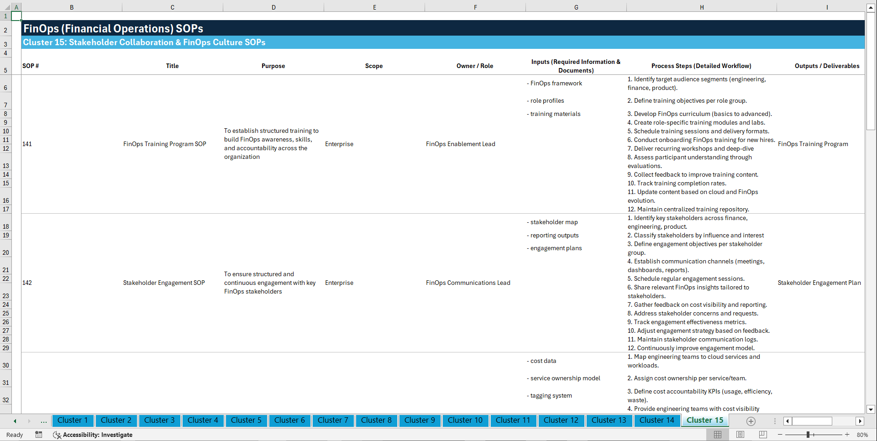Select column B header

click(72, 7)
